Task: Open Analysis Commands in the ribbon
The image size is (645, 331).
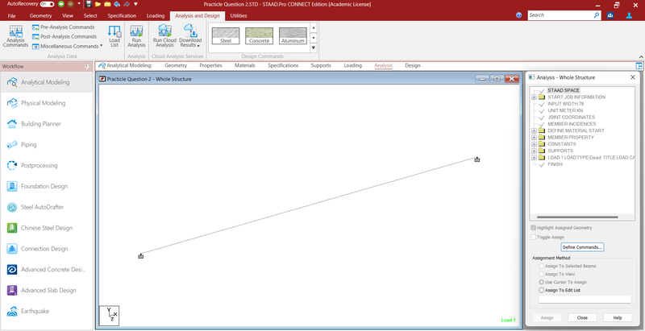Action: click(15, 36)
